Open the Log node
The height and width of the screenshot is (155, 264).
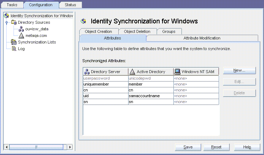point(21,49)
